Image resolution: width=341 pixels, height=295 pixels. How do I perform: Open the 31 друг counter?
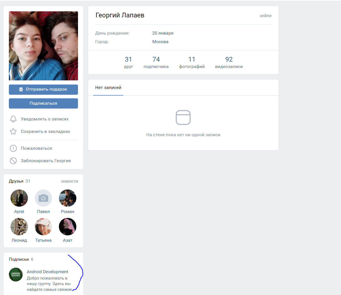[x=128, y=62]
